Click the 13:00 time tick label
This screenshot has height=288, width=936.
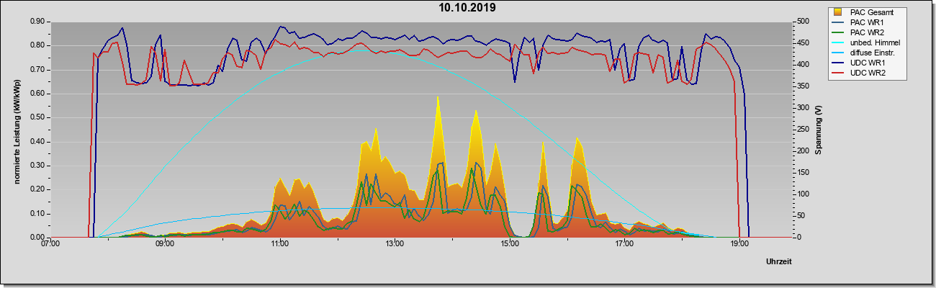point(395,245)
